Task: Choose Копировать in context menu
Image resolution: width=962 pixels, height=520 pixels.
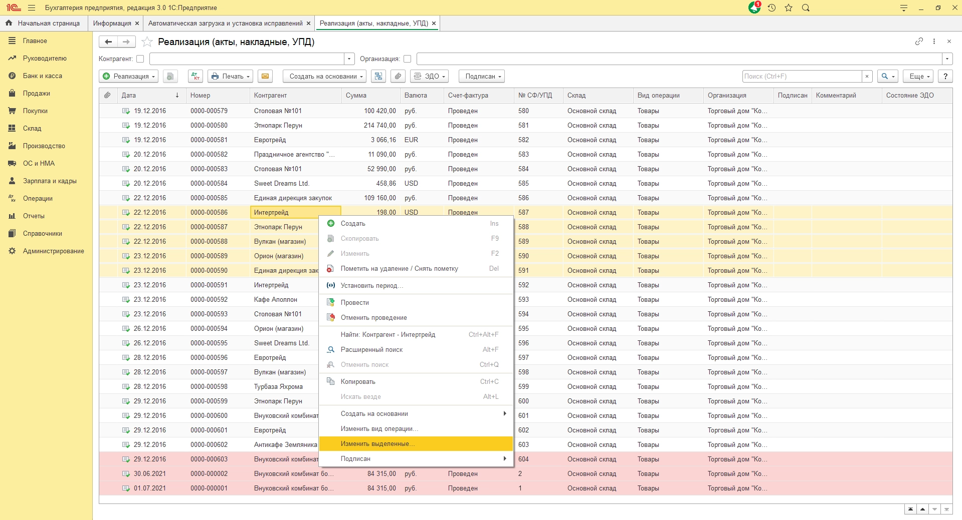Action: click(x=416, y=382)
